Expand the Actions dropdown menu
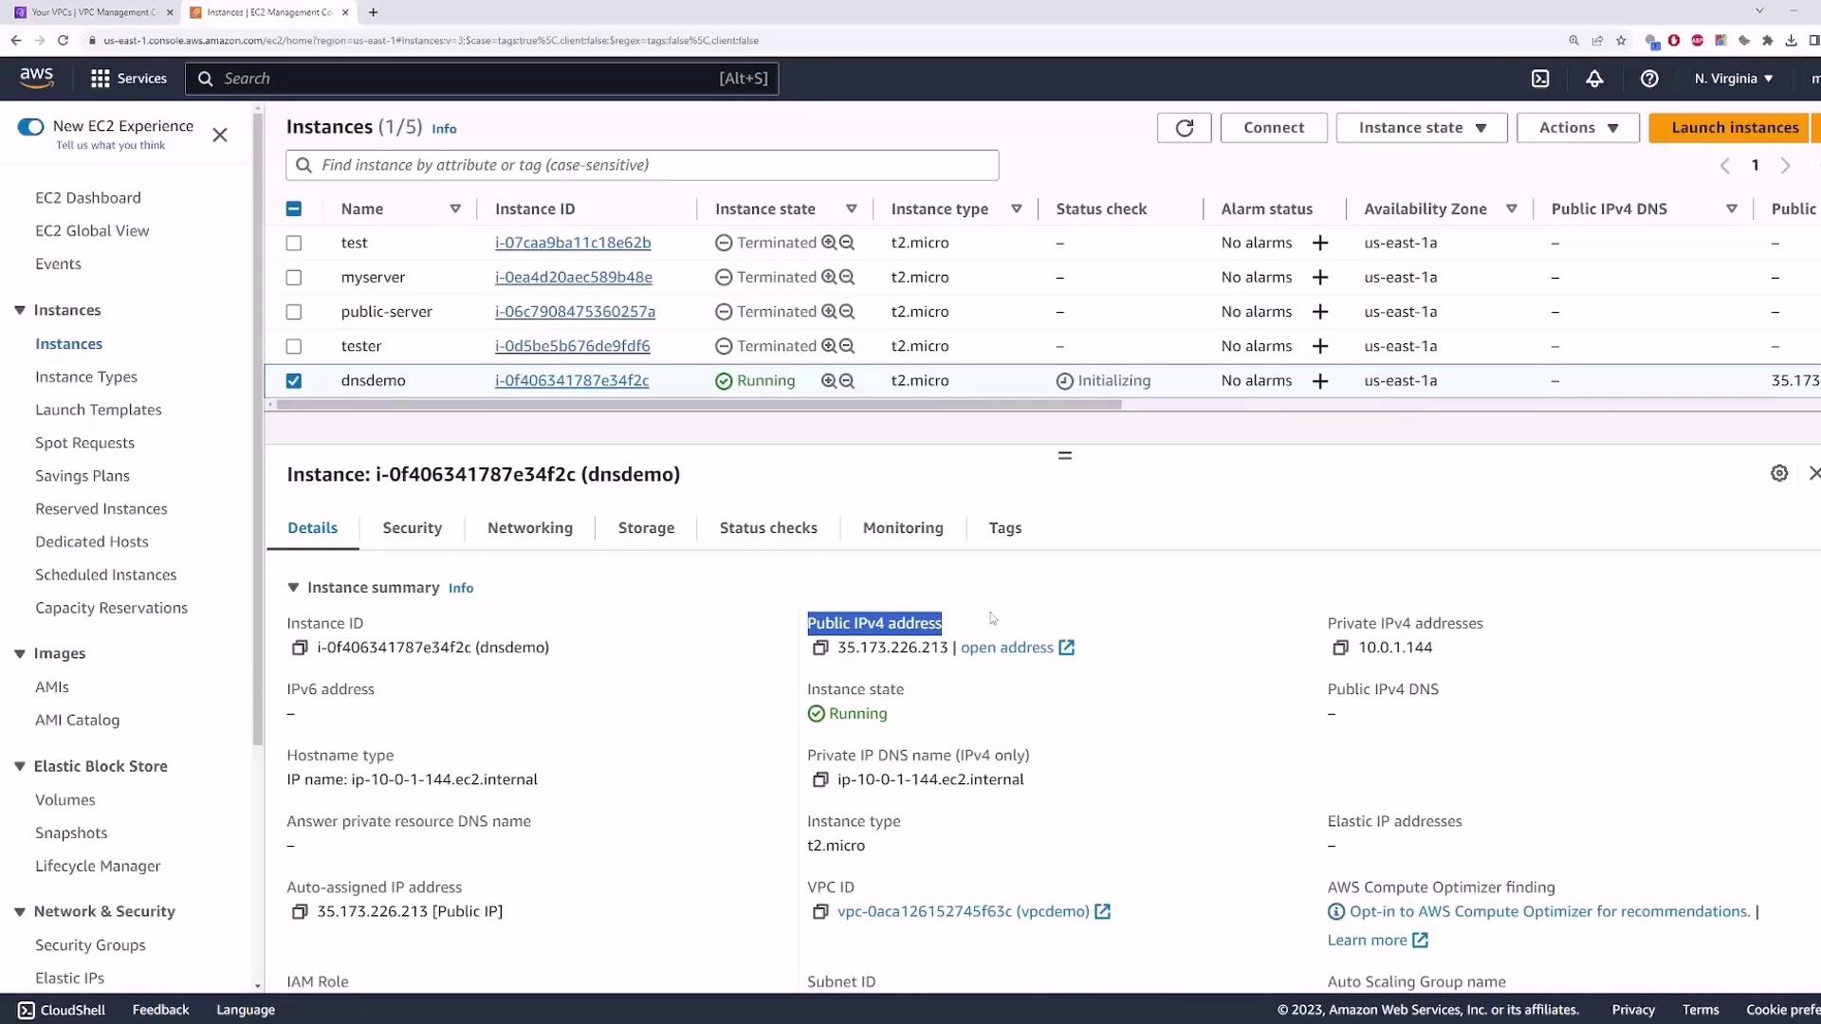 [1577, 128]
